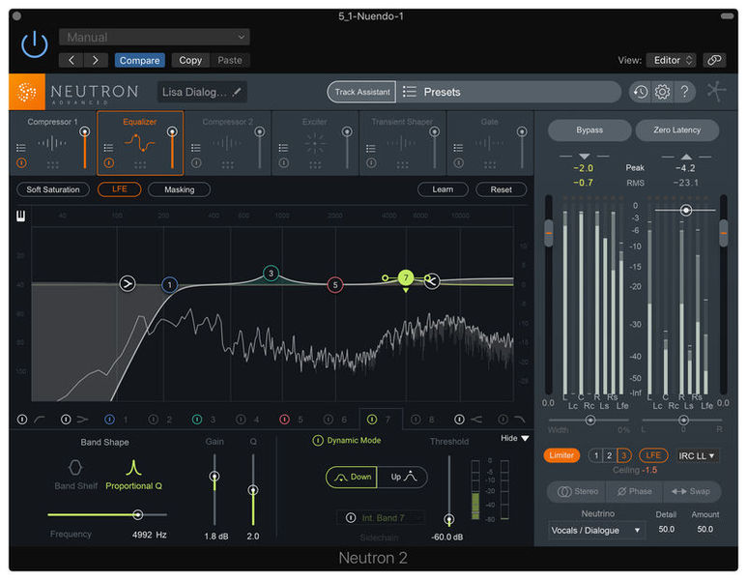747x580 pixels.
Task: Go to the previous preset arrow
Action: click(72, 60)
